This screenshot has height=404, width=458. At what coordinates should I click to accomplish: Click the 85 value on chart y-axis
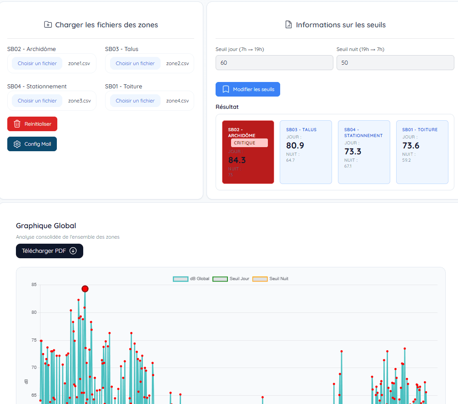(34, 284)
